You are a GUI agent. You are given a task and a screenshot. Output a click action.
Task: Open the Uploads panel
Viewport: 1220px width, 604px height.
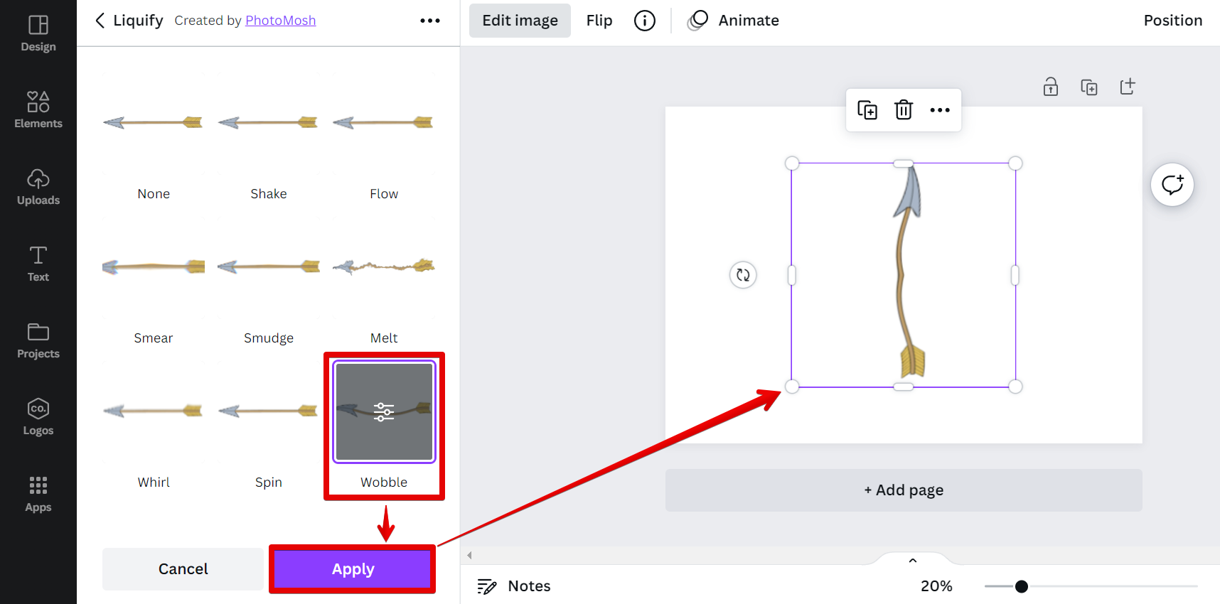pos(38,187)
